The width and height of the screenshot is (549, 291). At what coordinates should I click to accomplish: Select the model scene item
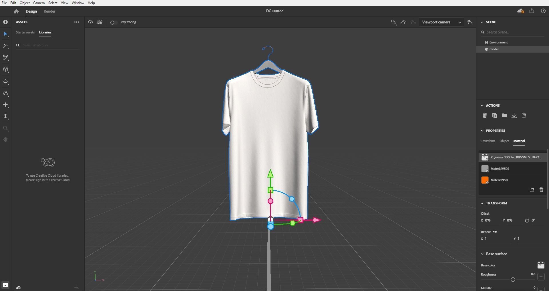coord(512,49)
